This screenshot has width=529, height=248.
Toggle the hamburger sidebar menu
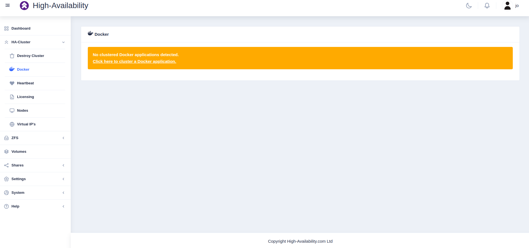8,5
